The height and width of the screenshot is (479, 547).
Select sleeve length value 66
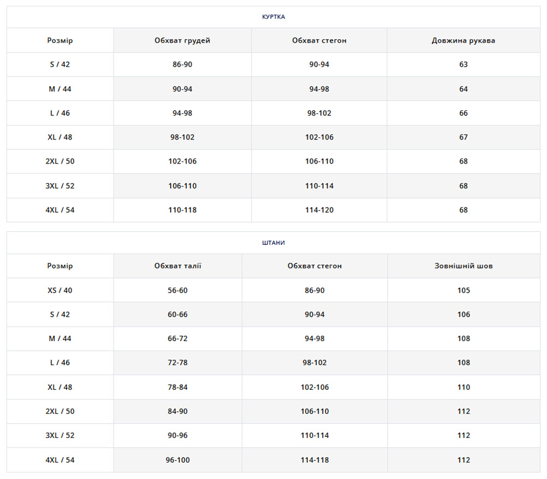click(x=463, y=113)
